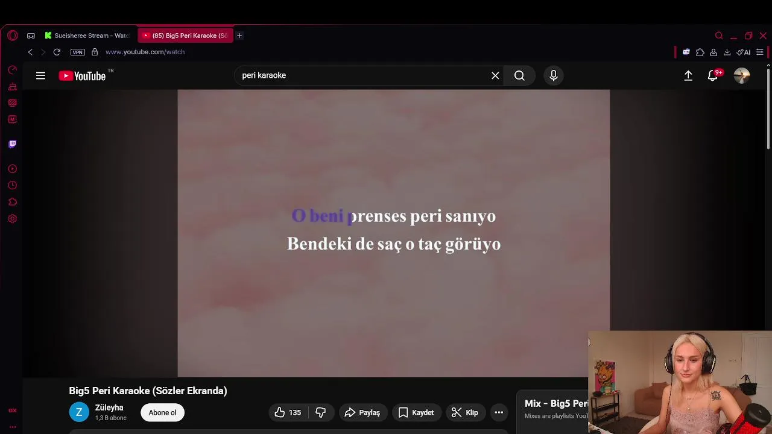Screen dimensions: 772x434
Task: Expand sidebar three-dots setup menu
Action: (13, 427)
